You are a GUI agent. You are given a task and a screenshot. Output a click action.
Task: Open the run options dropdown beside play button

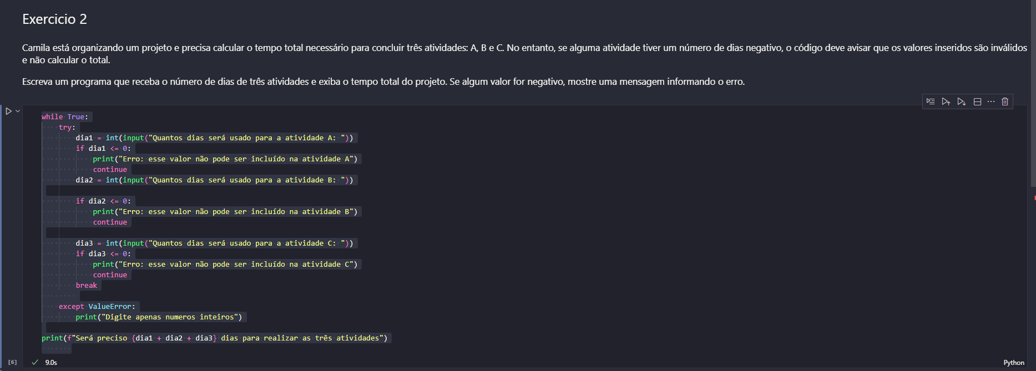pos(18,111)
